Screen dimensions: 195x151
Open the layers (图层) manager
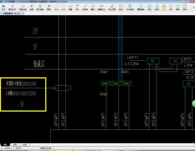coord(49,7)
